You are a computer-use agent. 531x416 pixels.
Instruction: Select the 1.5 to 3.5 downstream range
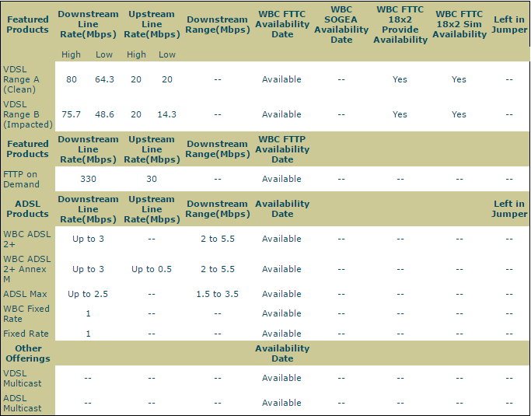click(x=218, y=294)
